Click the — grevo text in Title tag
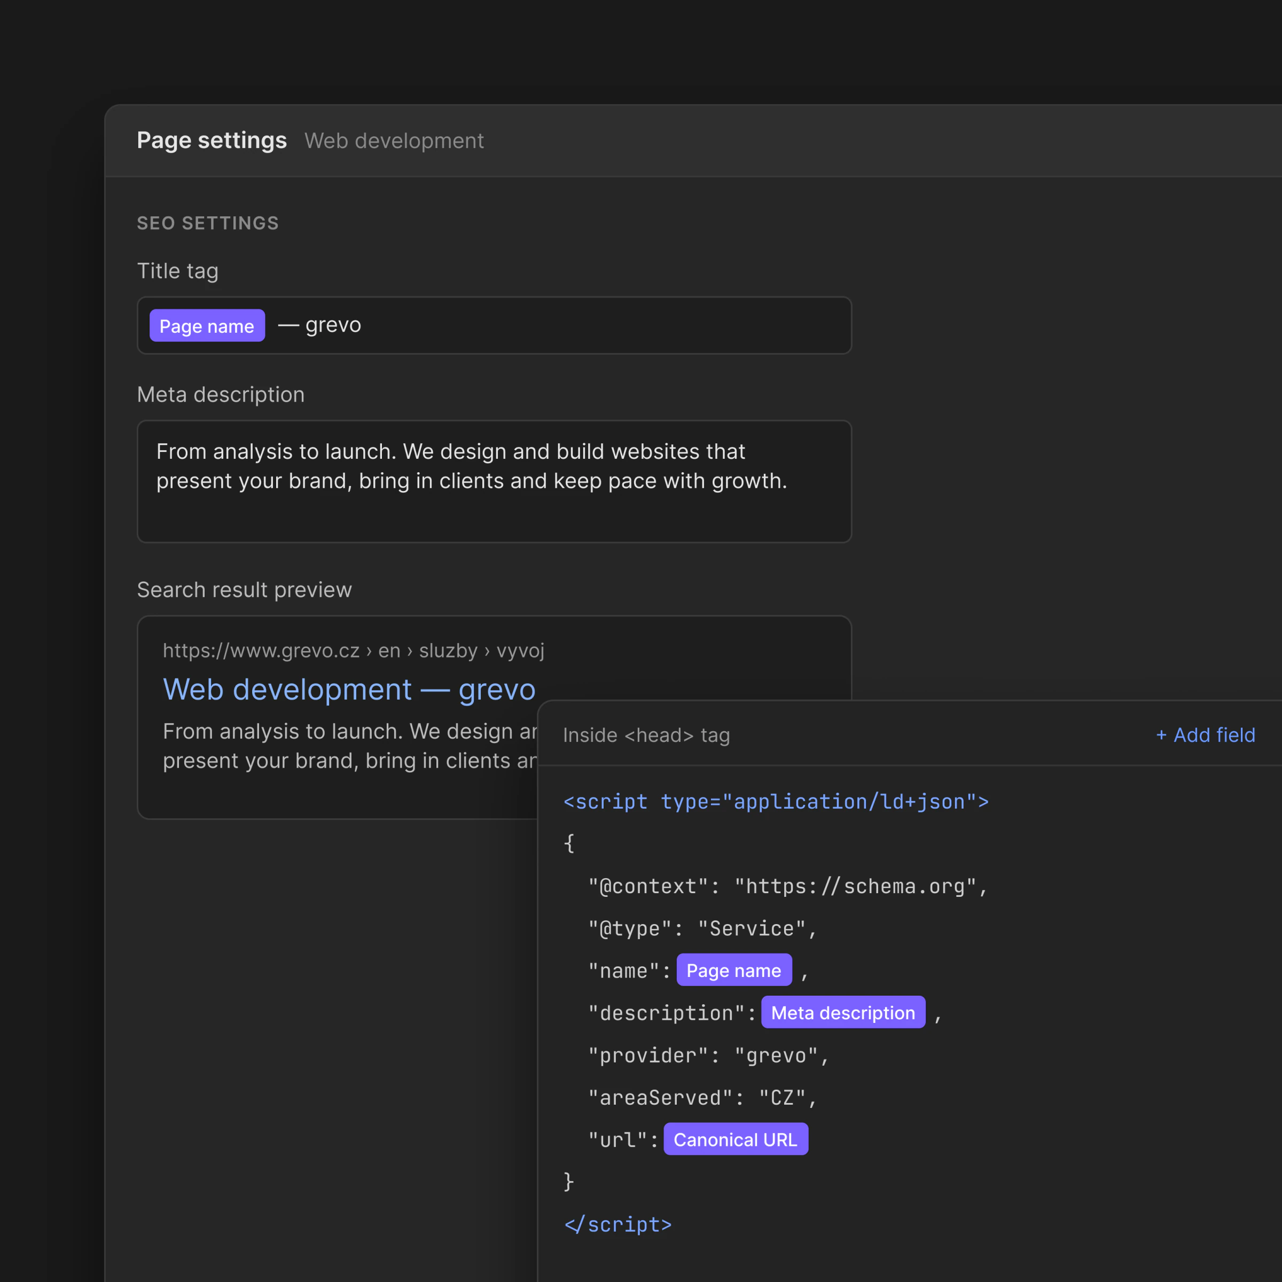 coord(320,324)
